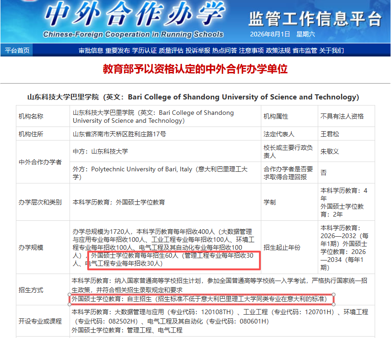Click the 外国硕士学位教育：自主招生 line
Image resolution: width=391 pixels, height=338 pixels.
click(x=199, y=299)
